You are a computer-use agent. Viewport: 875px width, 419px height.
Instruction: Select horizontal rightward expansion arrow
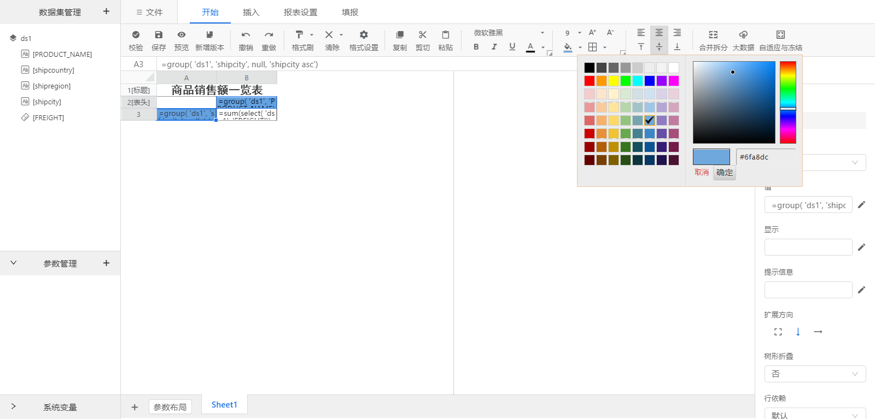pos(818,332)
